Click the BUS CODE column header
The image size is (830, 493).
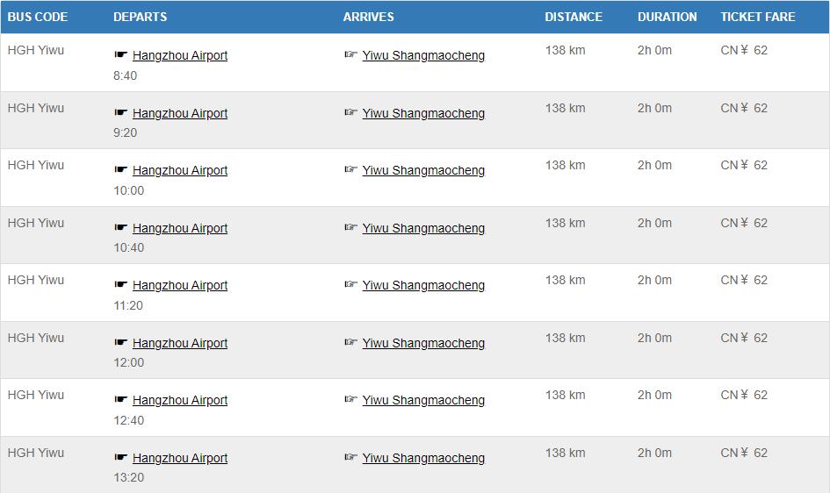click(38, 17)
